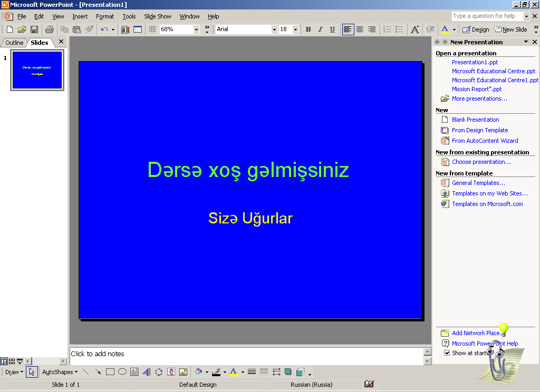Decrease indent of paragraph
This screenshot has height=392, width=540.
point(430,30)
